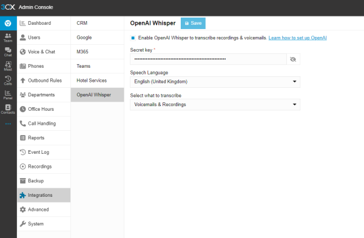Select the Teams integration tab
The width and height of the screenshot is (364, 238).
click(x=97, y=66)
